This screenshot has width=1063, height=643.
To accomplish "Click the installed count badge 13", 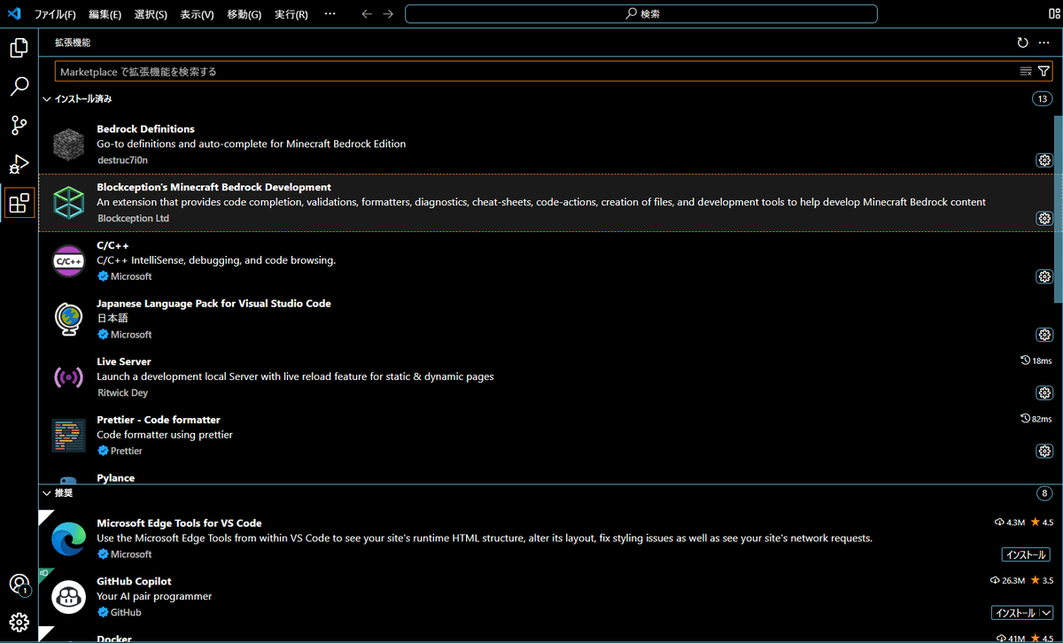I will (1042, 99).
